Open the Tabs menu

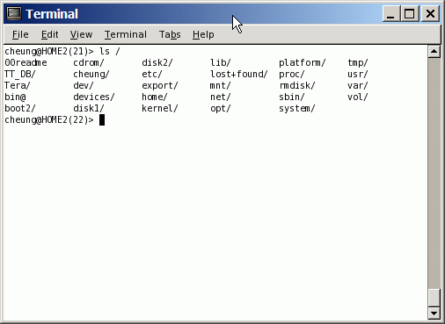pyautogui.click(x=170, y=34)
